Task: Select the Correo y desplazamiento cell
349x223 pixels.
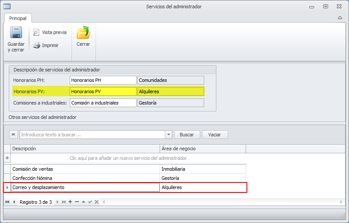Action: [85, 187]
